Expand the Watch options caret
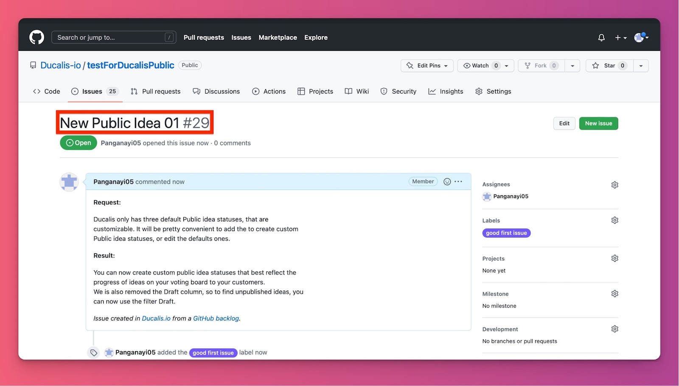Viewport: 679px width, 386px height. point(507,66)
